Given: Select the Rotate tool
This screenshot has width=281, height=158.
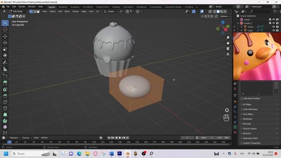Looking at the screenshot, I should point(5,43).
